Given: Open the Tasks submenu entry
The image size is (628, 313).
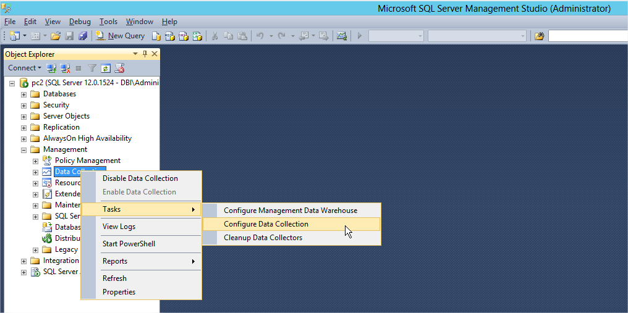Looking at the screenshot, I should click(141, 209).
